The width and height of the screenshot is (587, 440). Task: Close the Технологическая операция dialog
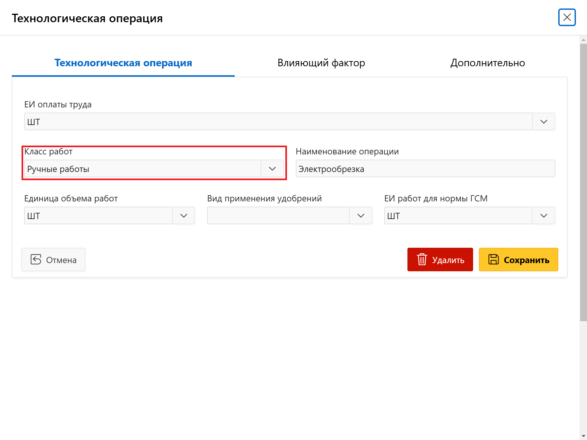point(567,17)
